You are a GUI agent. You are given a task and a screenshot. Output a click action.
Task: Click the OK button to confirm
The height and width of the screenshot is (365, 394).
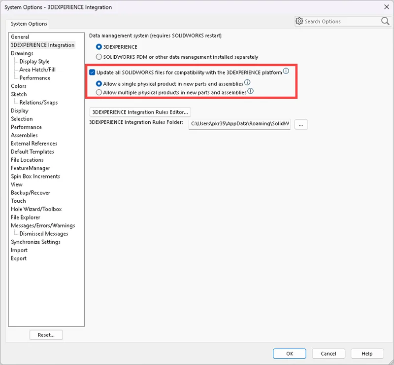point(290,354)
